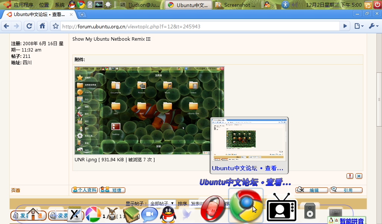Quote the post with 引用 button
Image resolution: width=382 pixels, height=224 pixels.
346,190
